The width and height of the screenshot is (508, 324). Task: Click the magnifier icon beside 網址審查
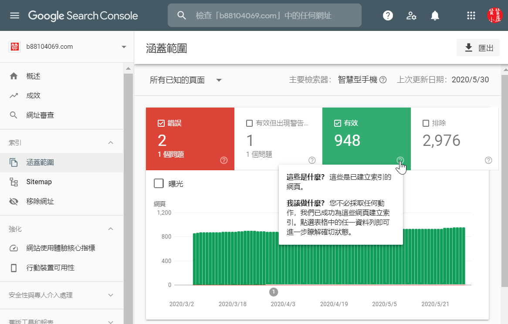tap(14, 115)
